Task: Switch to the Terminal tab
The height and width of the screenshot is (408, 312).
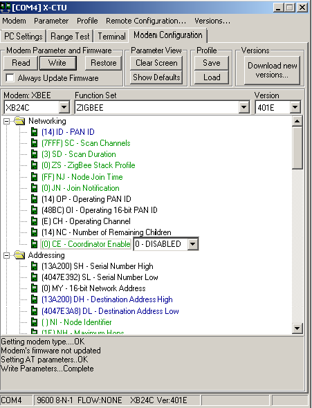Action: coord(111,36)
